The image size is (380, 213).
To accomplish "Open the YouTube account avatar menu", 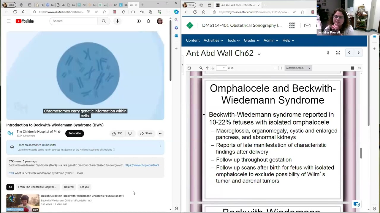I will pyautogui.click(x=160, y=21).
